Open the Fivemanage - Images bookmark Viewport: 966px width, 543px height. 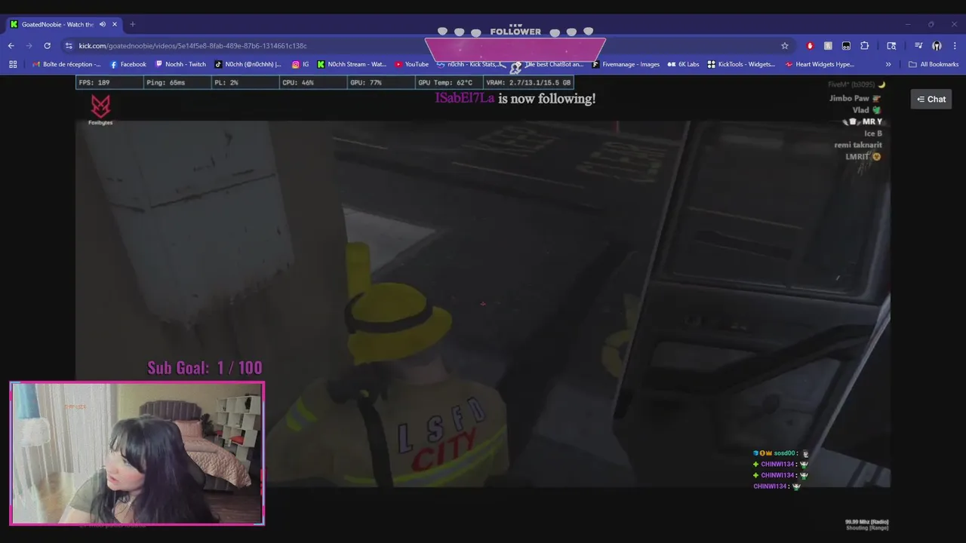(x=626, y=64)
